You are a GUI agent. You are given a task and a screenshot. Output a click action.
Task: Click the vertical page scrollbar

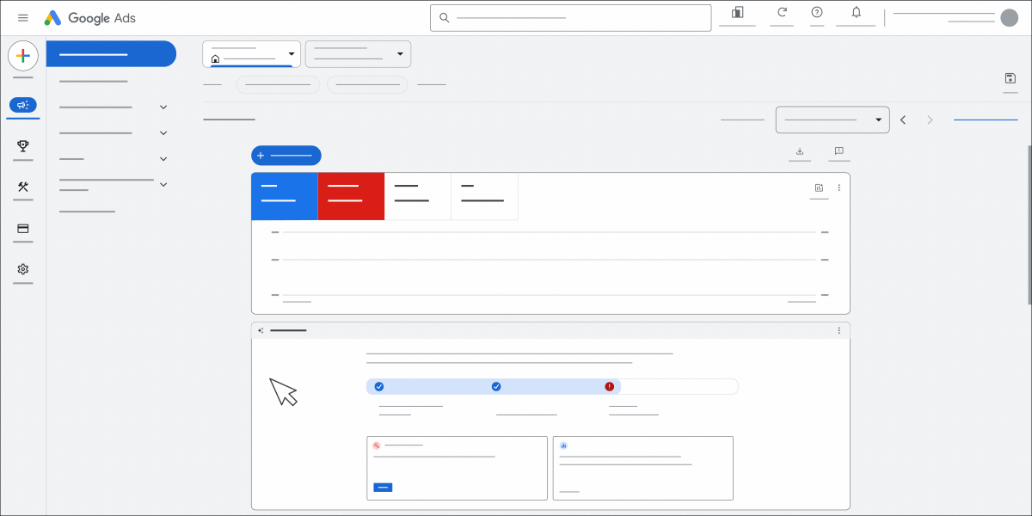(x=1029, y=224)
